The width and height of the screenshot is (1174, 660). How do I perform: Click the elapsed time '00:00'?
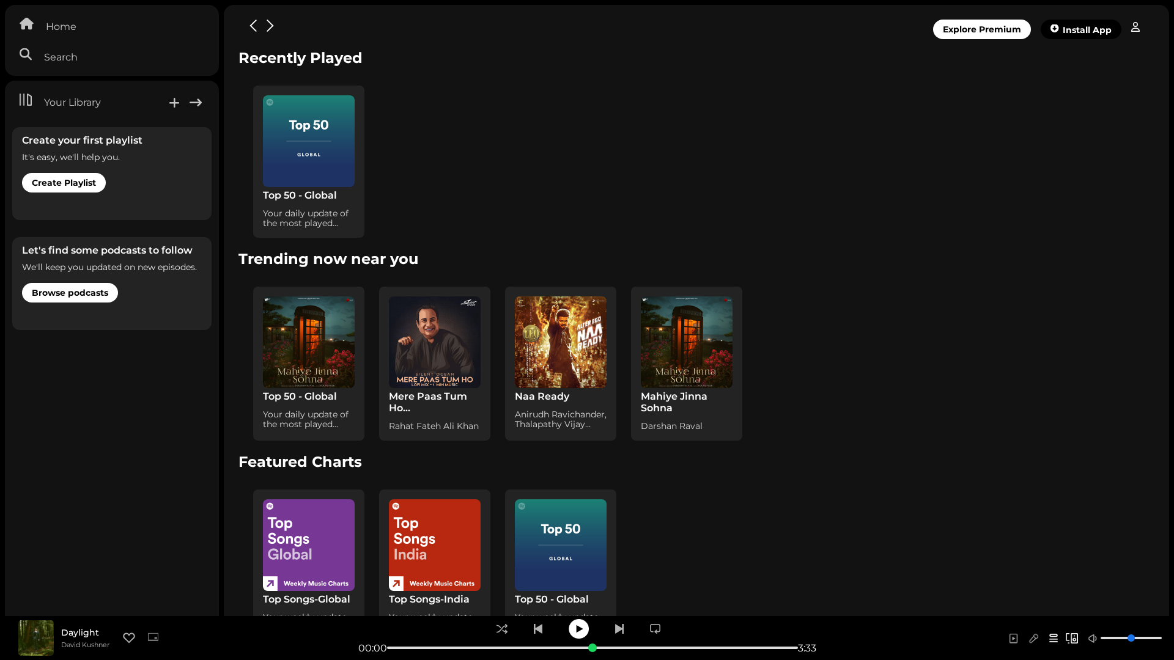372,648
